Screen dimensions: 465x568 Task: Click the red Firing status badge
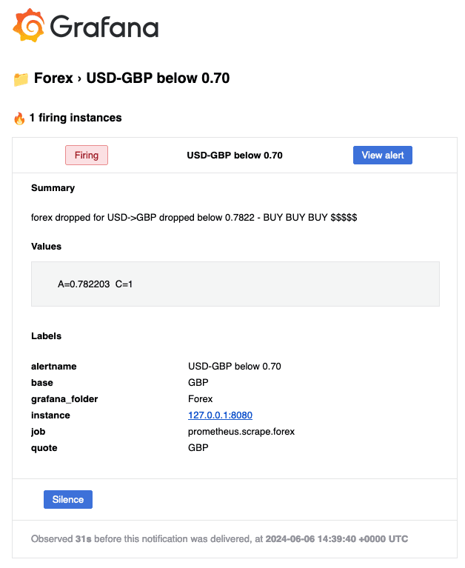coord(87,156)
